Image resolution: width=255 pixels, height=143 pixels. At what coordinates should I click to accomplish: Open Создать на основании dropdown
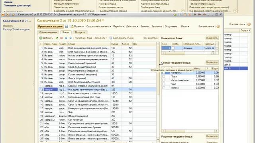tap(98, 27)
